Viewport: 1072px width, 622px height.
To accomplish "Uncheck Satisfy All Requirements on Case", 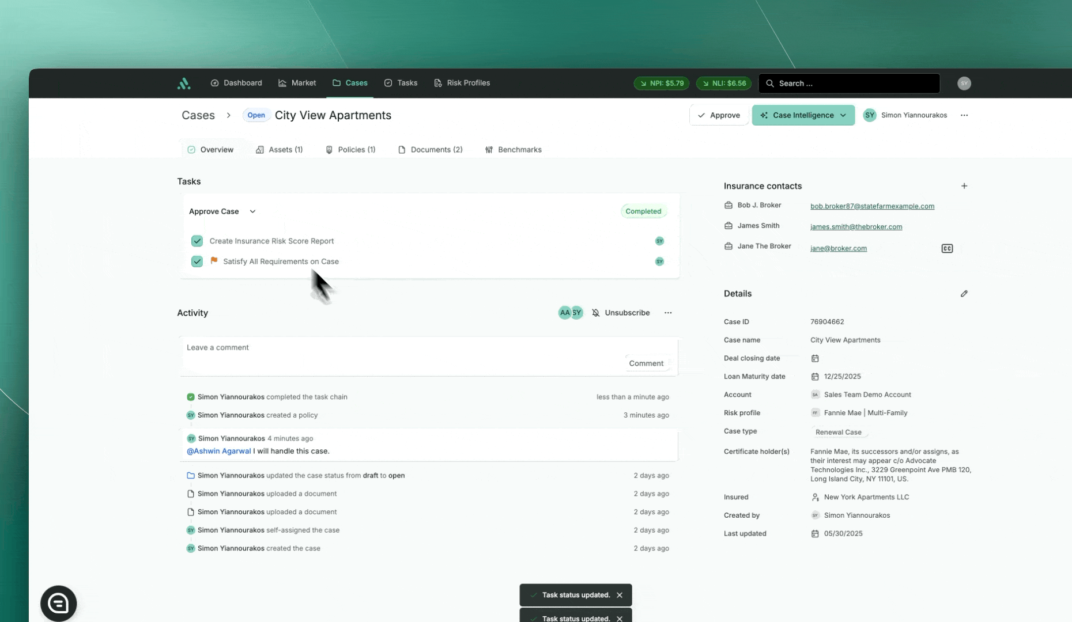I will [197, 261].
